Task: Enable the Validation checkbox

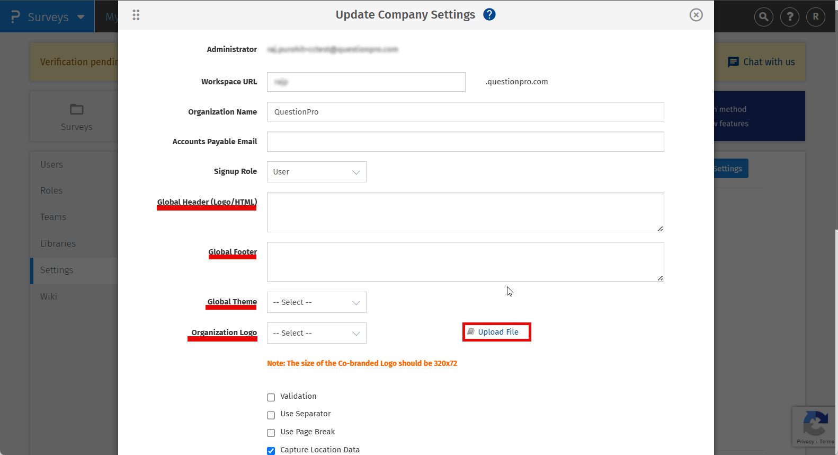Action: click(271, 397)
